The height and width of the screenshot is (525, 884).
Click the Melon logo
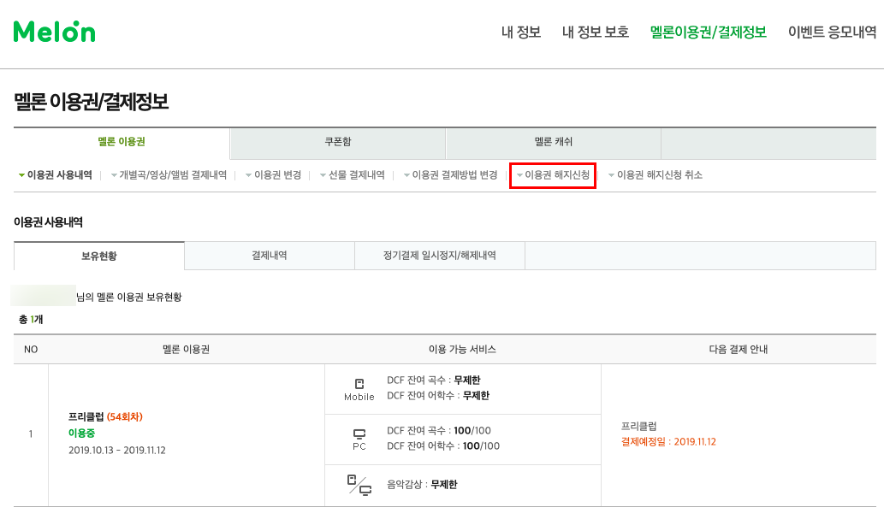(55, 32)
